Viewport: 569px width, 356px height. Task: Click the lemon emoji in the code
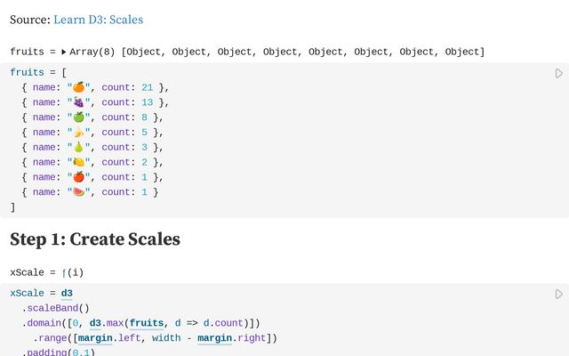(79, 162)
